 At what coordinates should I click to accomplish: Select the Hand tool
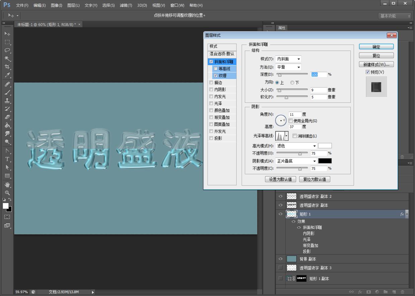point(7,185)
